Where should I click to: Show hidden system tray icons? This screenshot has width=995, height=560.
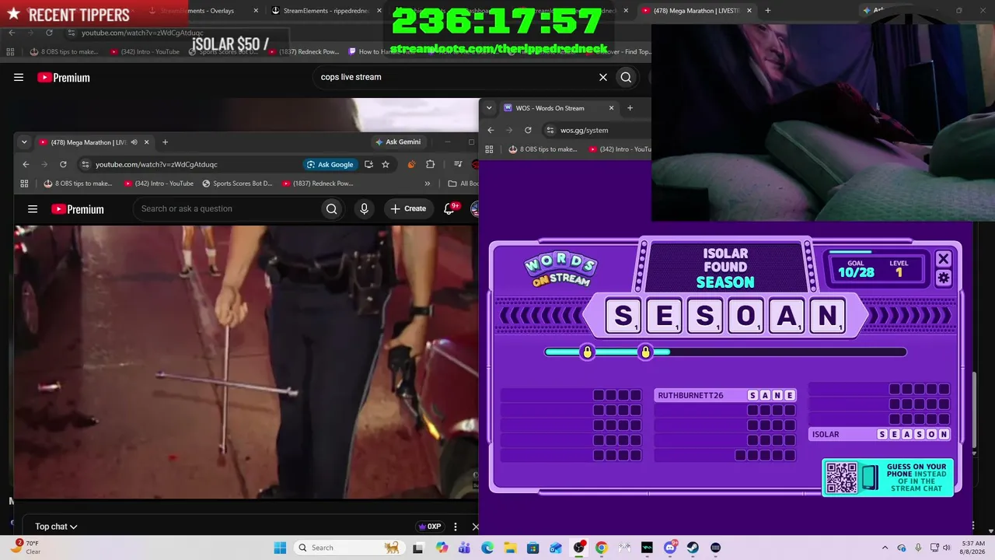885,548
